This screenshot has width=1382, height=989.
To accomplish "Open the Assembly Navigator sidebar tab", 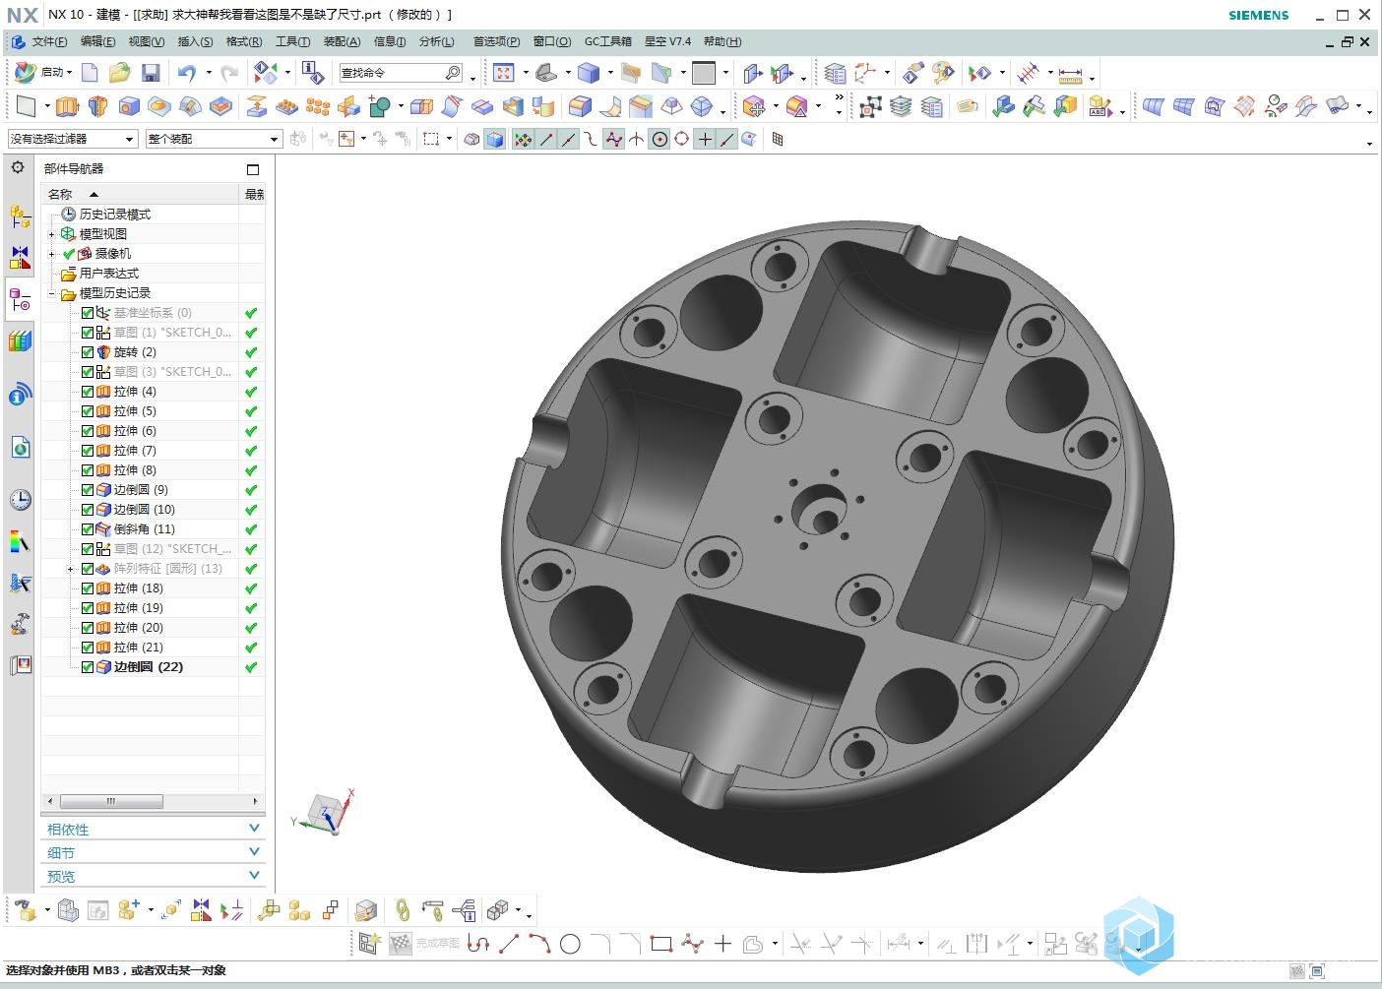I will pos(20,216).
